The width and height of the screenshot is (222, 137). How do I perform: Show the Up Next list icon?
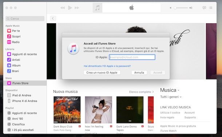[x=211, y=8]
